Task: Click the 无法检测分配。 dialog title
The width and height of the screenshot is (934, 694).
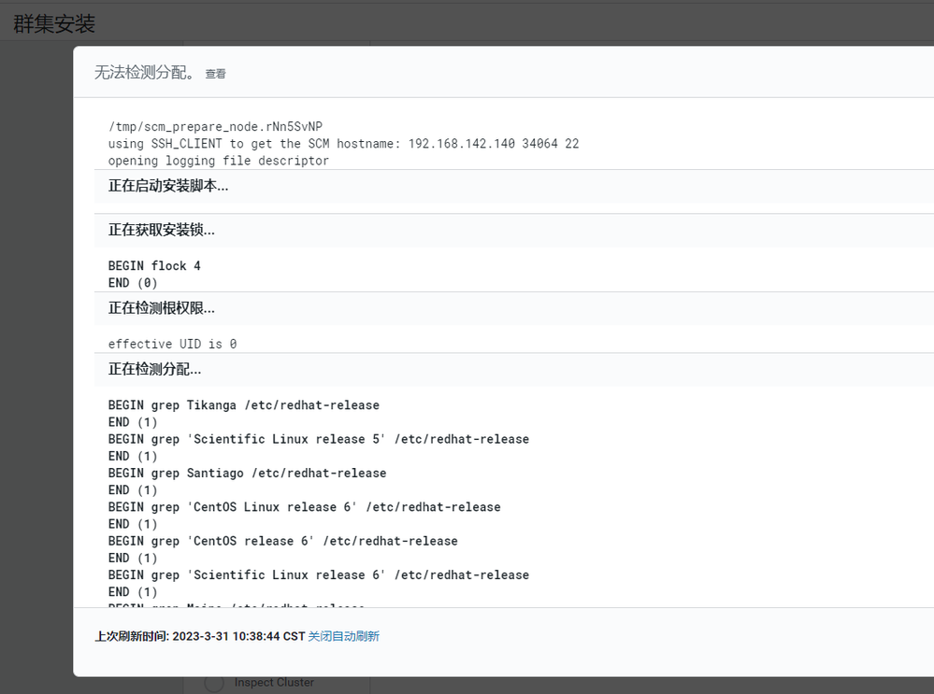Action: click(x=144, y=73)
